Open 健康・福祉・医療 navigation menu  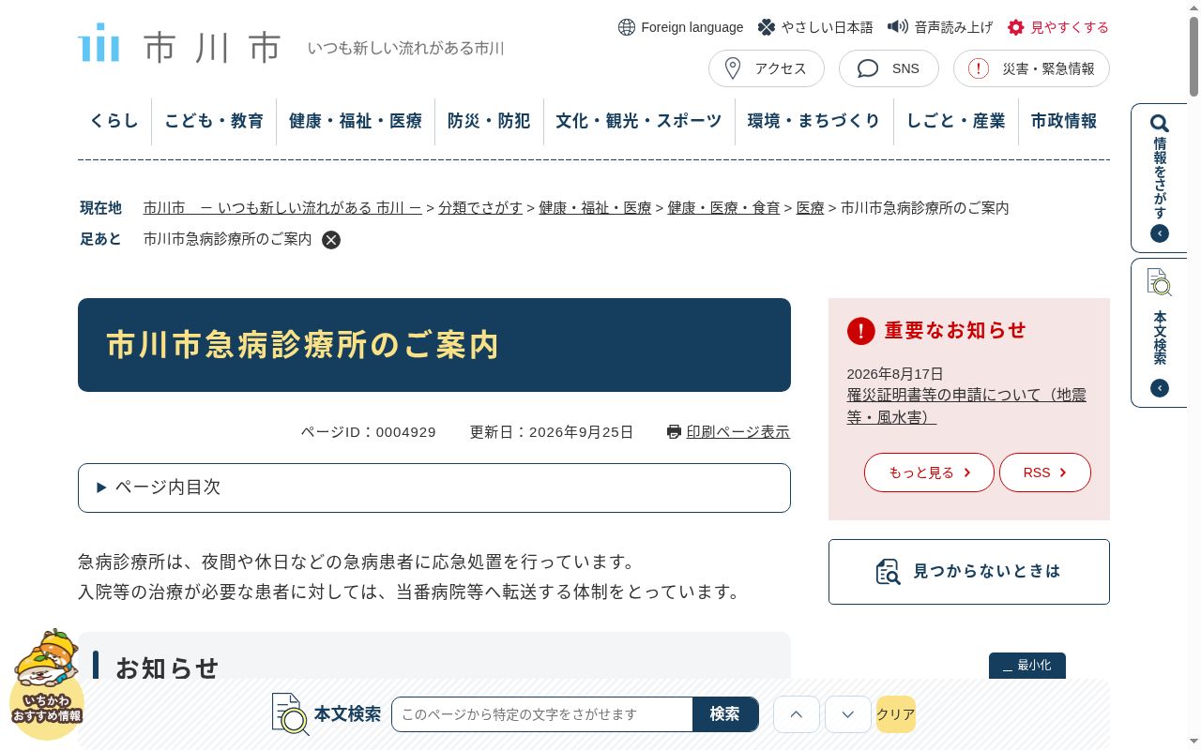point(356,121)
